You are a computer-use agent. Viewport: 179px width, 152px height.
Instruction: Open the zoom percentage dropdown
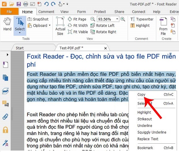pos(117,19)
